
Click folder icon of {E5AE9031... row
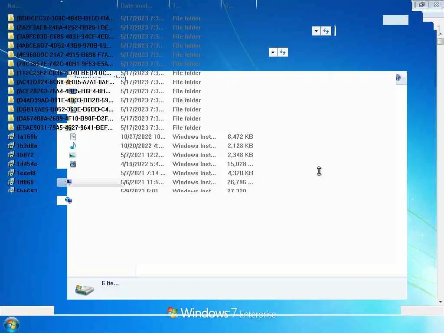pos(11,127)
